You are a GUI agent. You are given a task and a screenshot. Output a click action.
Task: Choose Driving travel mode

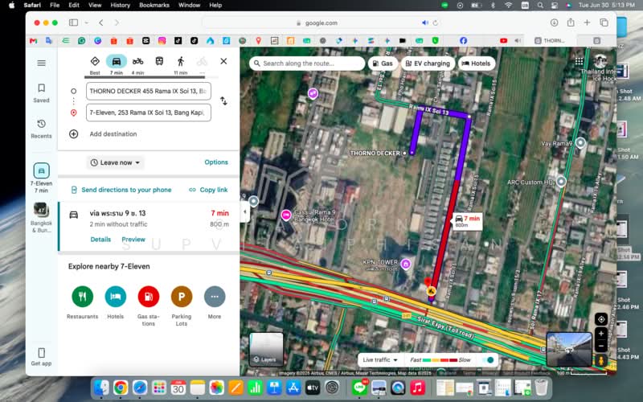(117, 65)
